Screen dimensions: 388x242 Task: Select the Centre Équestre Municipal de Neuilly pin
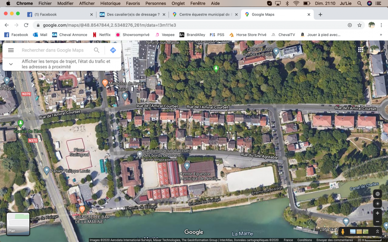[x=187, y=166]
